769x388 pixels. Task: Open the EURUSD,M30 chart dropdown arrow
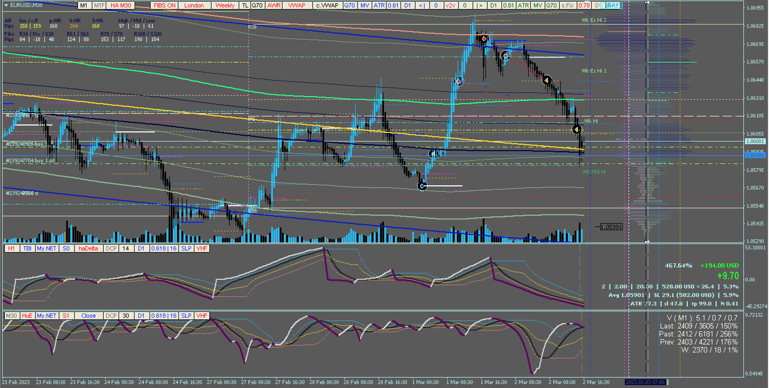click(x=6, y=5)
